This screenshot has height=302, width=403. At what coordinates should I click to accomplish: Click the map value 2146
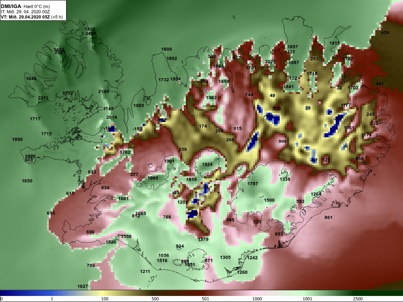pos(104,91)
